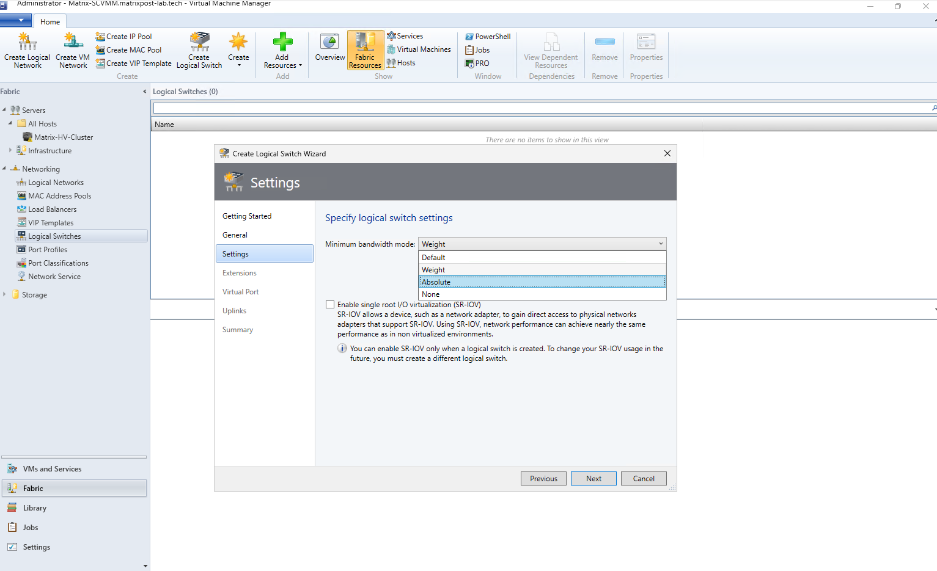
Task: Click the Fabric Resources ribbon icon
Action: point(365,50)
